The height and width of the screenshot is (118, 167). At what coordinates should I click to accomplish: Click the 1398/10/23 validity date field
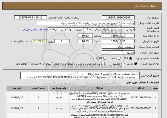tap(118, 41)
